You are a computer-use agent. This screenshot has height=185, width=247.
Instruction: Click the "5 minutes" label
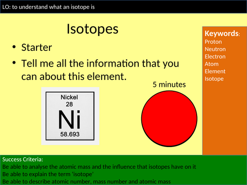coord(169,84)
